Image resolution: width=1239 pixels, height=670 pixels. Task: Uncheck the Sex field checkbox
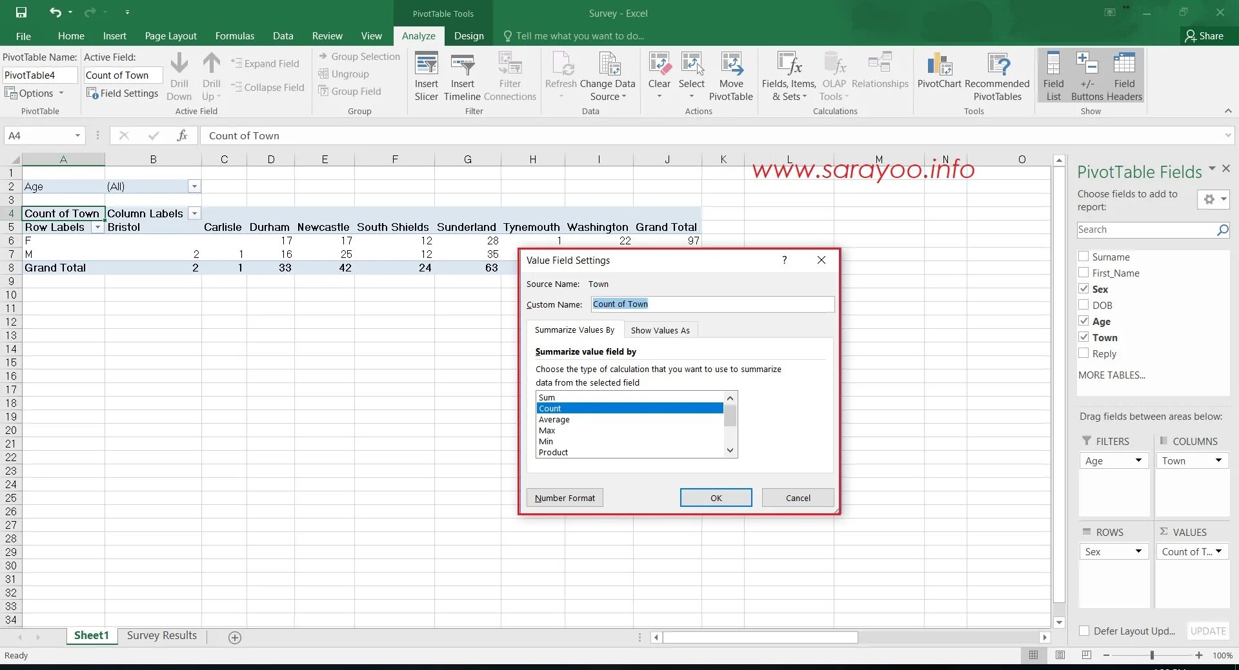(x=1083, y=289)
